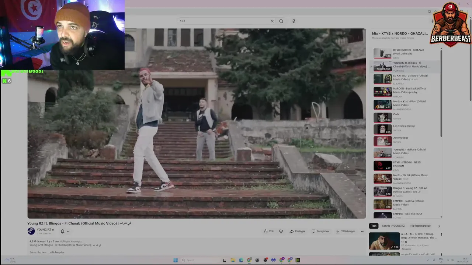Play EL KATIBA - 24 hours from playlist
The height and width of the screenshot is (265, 472).
[406, 79]
